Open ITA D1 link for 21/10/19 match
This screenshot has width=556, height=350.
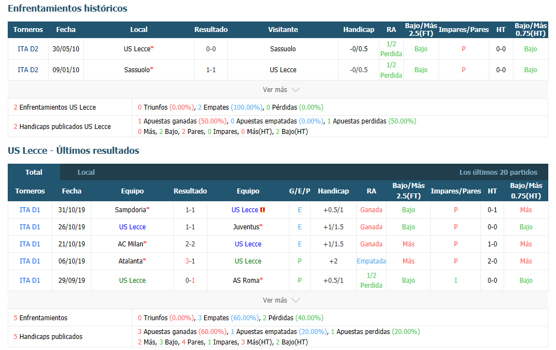pos(30,244)
